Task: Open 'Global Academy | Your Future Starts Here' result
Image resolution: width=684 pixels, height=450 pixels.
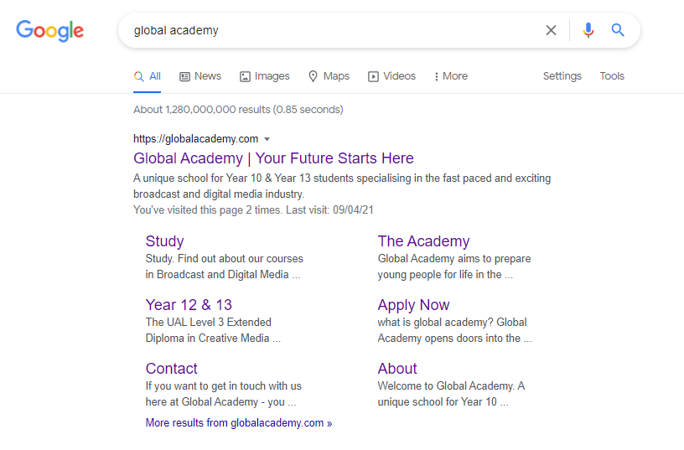Action: coord(273,158)
